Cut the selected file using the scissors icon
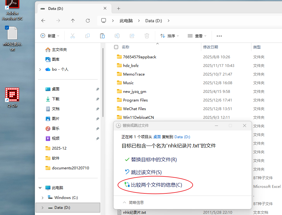Screen dimensions: 282x215 point(72,36)
